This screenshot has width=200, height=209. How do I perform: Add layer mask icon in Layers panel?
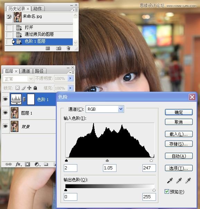click(x=27, y=164)
